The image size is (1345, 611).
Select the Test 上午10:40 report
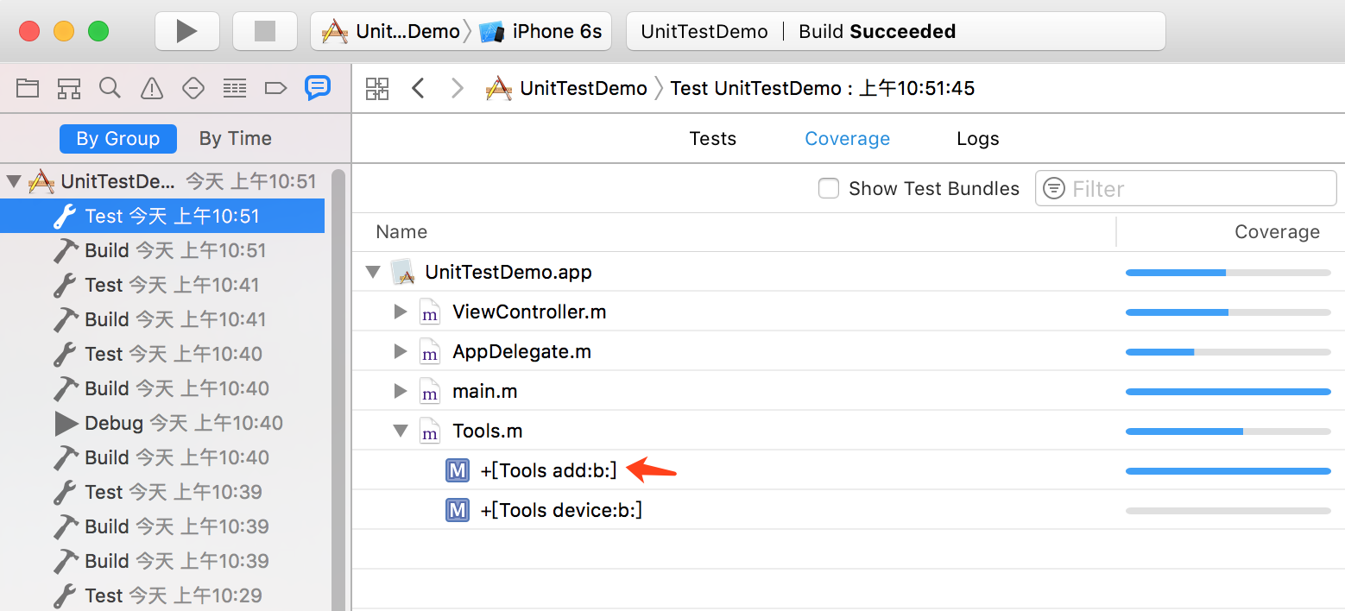[162, 354]
